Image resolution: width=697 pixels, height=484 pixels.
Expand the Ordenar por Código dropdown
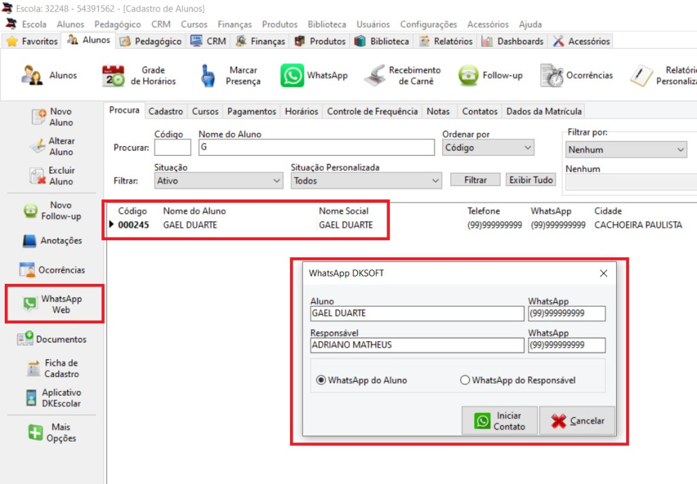[488, 148]
